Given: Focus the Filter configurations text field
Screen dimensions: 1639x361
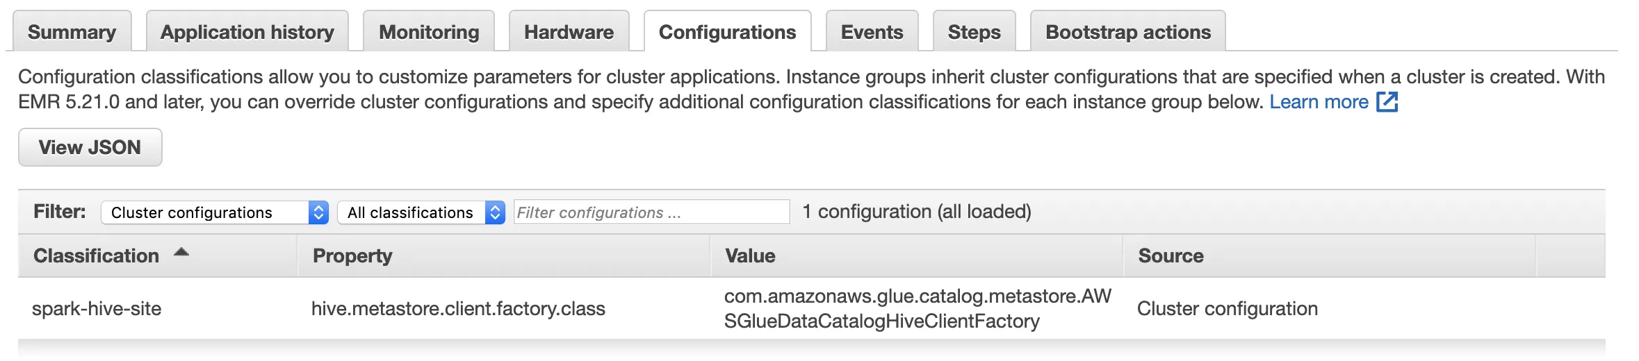Looking at the screenshot, I should (651, 212).
